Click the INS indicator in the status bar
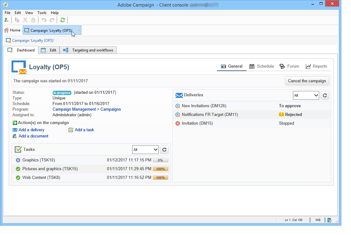This screenshot has width=351, height=235. (318, 220)
